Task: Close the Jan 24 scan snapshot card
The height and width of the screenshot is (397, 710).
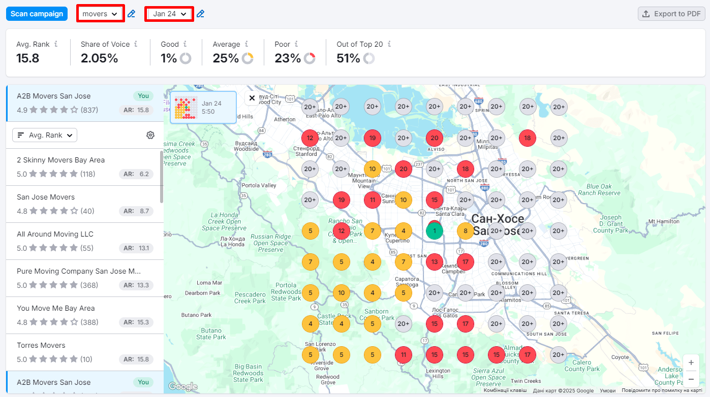Action: pyautogui.click(x=252, y=98)
